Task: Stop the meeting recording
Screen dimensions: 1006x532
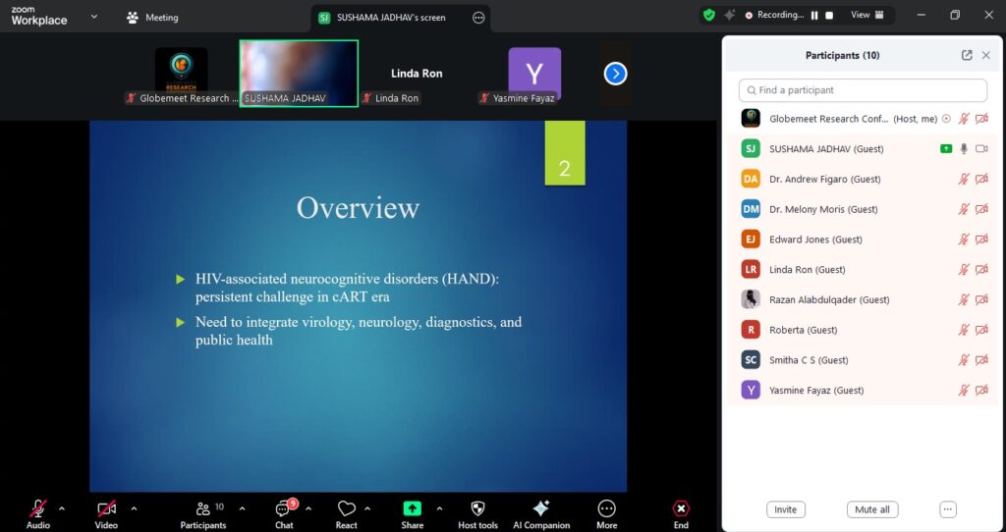Action: [829, 16]
